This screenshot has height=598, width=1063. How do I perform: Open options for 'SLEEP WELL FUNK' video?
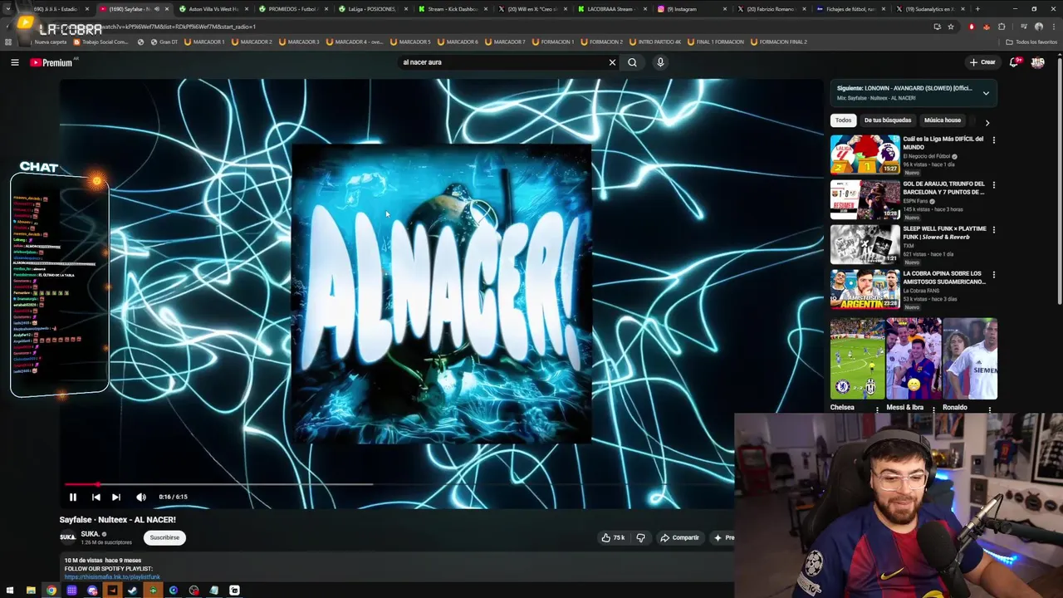click(x=993, y=230)
